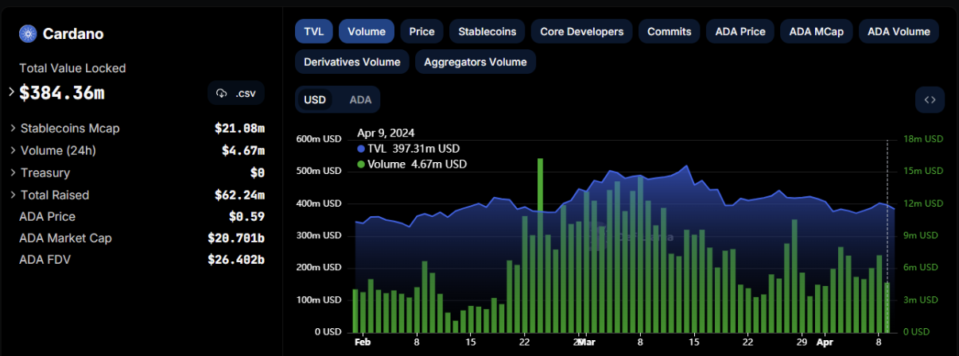Open the embed code icon button
The width and height of the screenshot is (959, 356).
point(930,100)
